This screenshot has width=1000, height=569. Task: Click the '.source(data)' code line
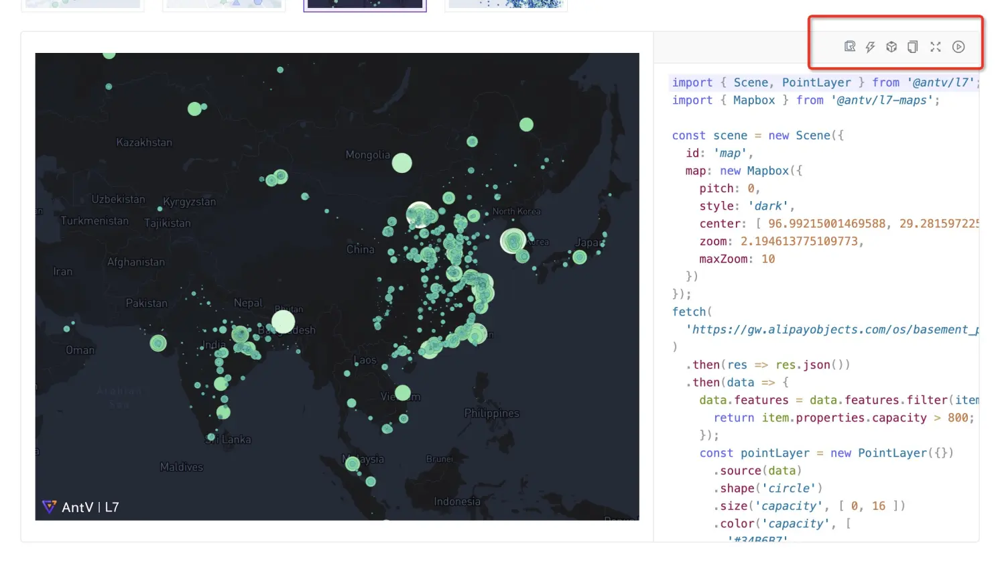757,470
